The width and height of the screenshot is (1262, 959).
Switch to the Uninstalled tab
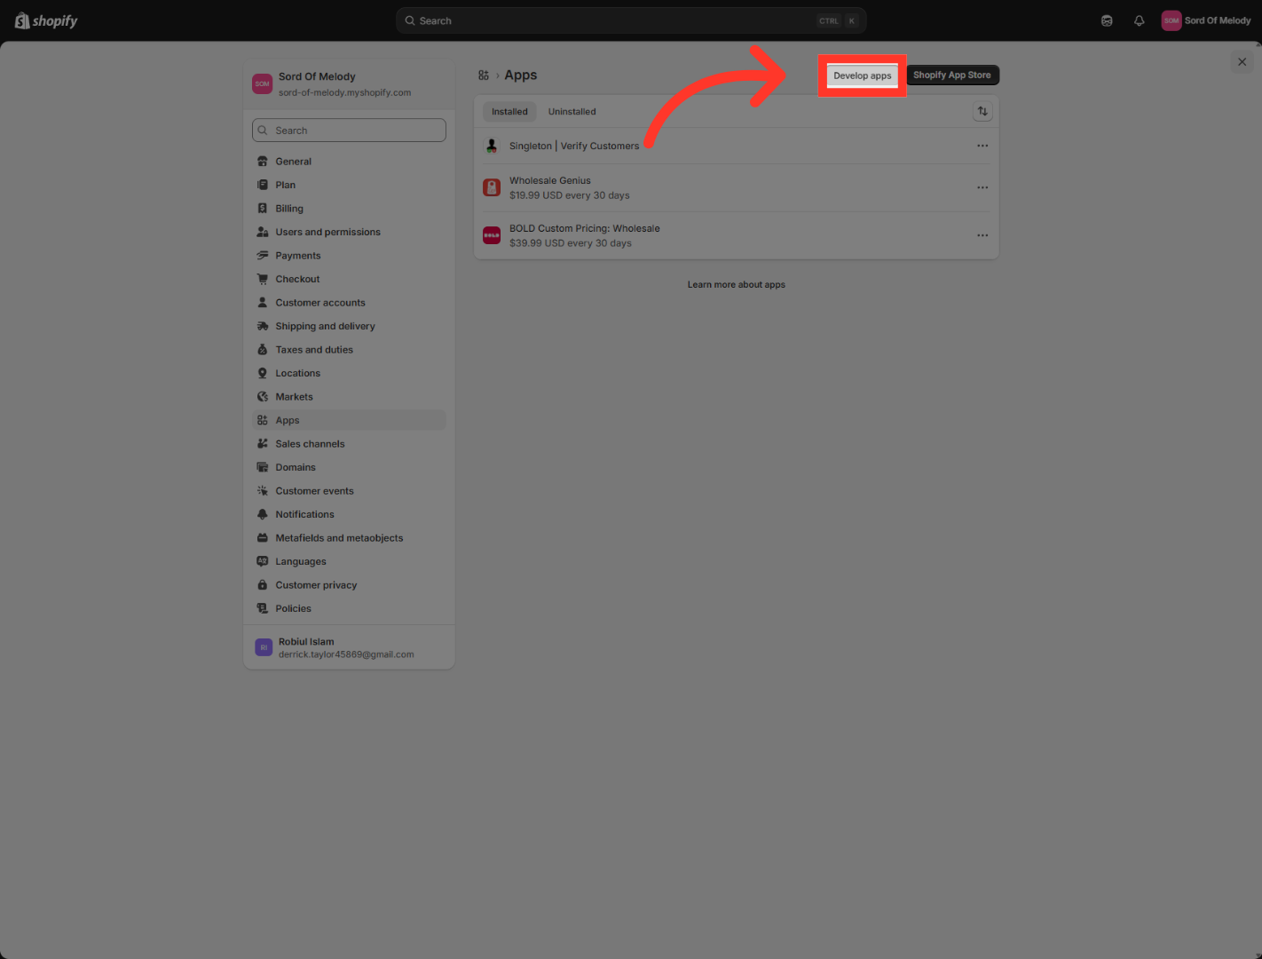(572, 112)
